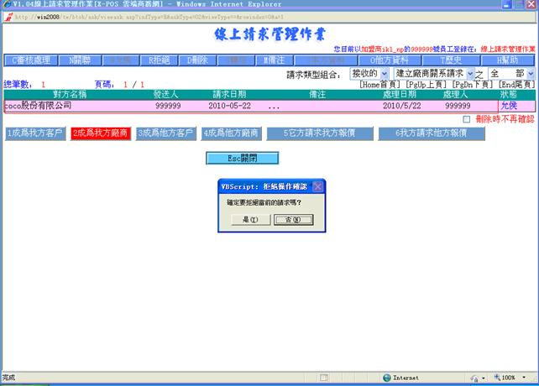
Task: Open the 全部 filter dropdown
Action: [x=509, y=74]
